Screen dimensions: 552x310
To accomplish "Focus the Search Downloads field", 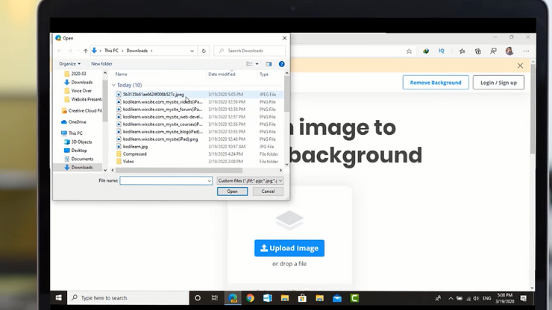I will [250, 51].
